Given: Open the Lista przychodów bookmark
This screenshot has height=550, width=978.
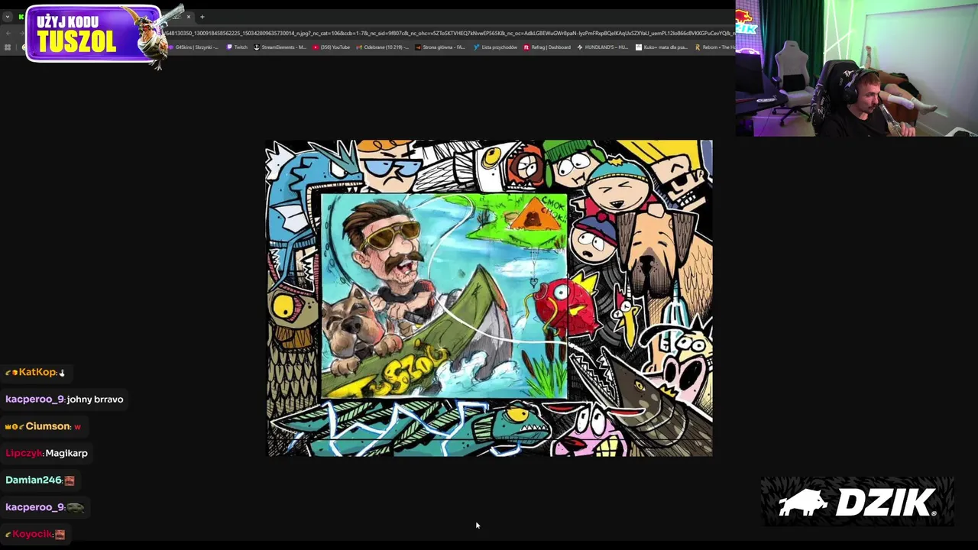Looking at the screenshot, I should (495, 47).
